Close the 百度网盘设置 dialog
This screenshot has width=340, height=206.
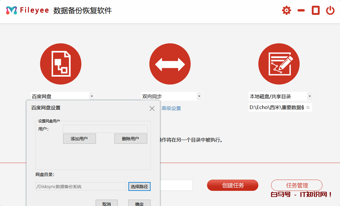(152, 108)
